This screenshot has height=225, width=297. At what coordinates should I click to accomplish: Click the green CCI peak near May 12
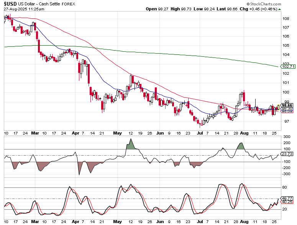tap(131, 145)
